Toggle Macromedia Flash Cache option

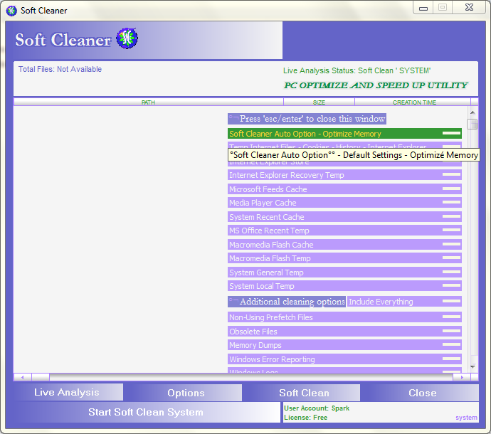coord(344,245)
